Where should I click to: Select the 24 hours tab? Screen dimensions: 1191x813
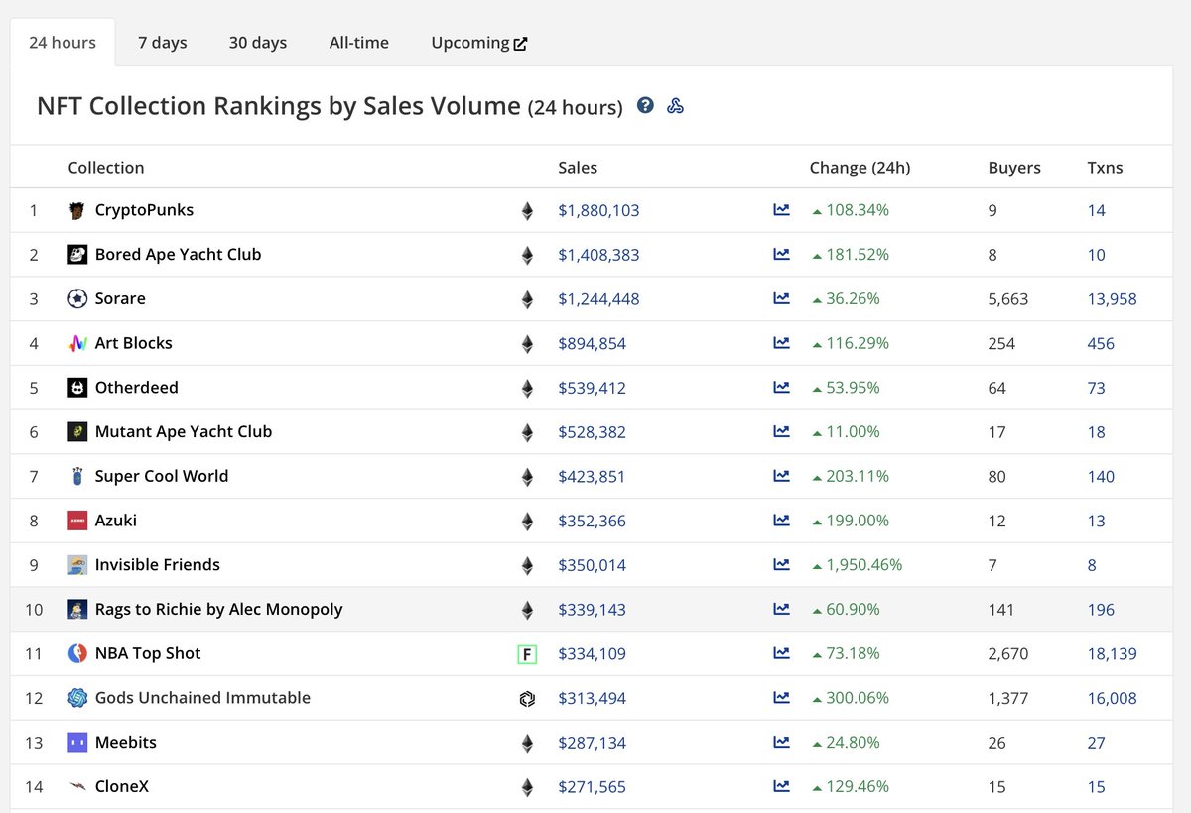tap(62, 42)
